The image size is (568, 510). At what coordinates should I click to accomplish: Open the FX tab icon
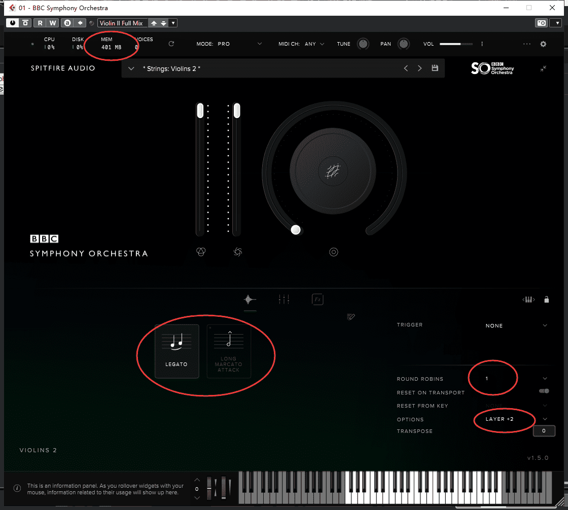[317, 300]
